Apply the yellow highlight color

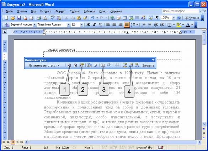pyautogui.click(x=179, y=25)
